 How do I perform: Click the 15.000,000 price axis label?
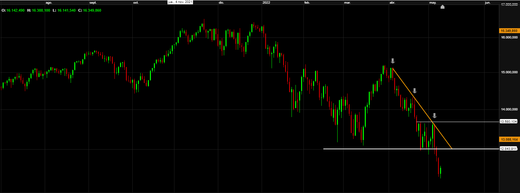pyautogui.click(x=509, y=72)
